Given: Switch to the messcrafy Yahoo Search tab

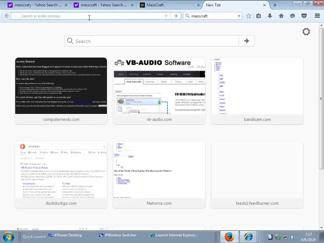Looking at the screenshot, I should point(37,5).
